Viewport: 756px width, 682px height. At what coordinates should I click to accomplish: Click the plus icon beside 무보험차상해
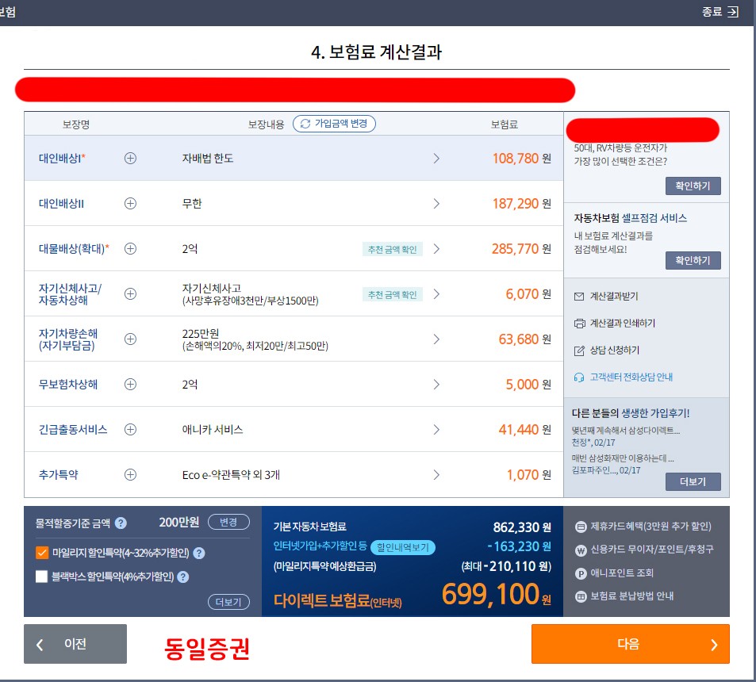pyautogui.click(x=130, y=384)
